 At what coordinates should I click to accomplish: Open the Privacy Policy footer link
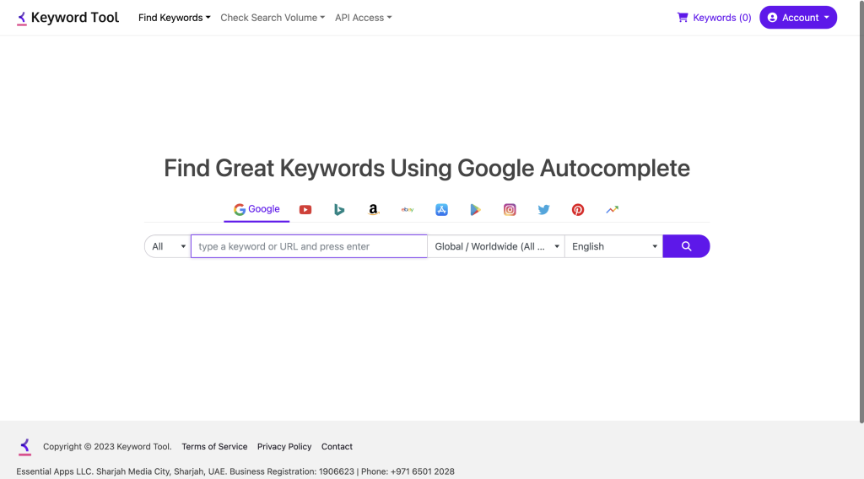pyautogui.click(x=284, y=447)
